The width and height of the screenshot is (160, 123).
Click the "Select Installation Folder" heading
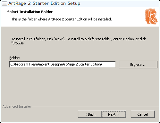(x=30, y=12)
